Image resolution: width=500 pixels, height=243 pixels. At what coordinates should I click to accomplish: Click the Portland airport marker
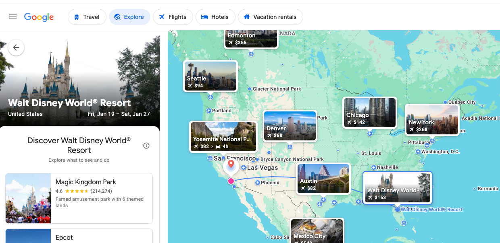coord(209,111)
